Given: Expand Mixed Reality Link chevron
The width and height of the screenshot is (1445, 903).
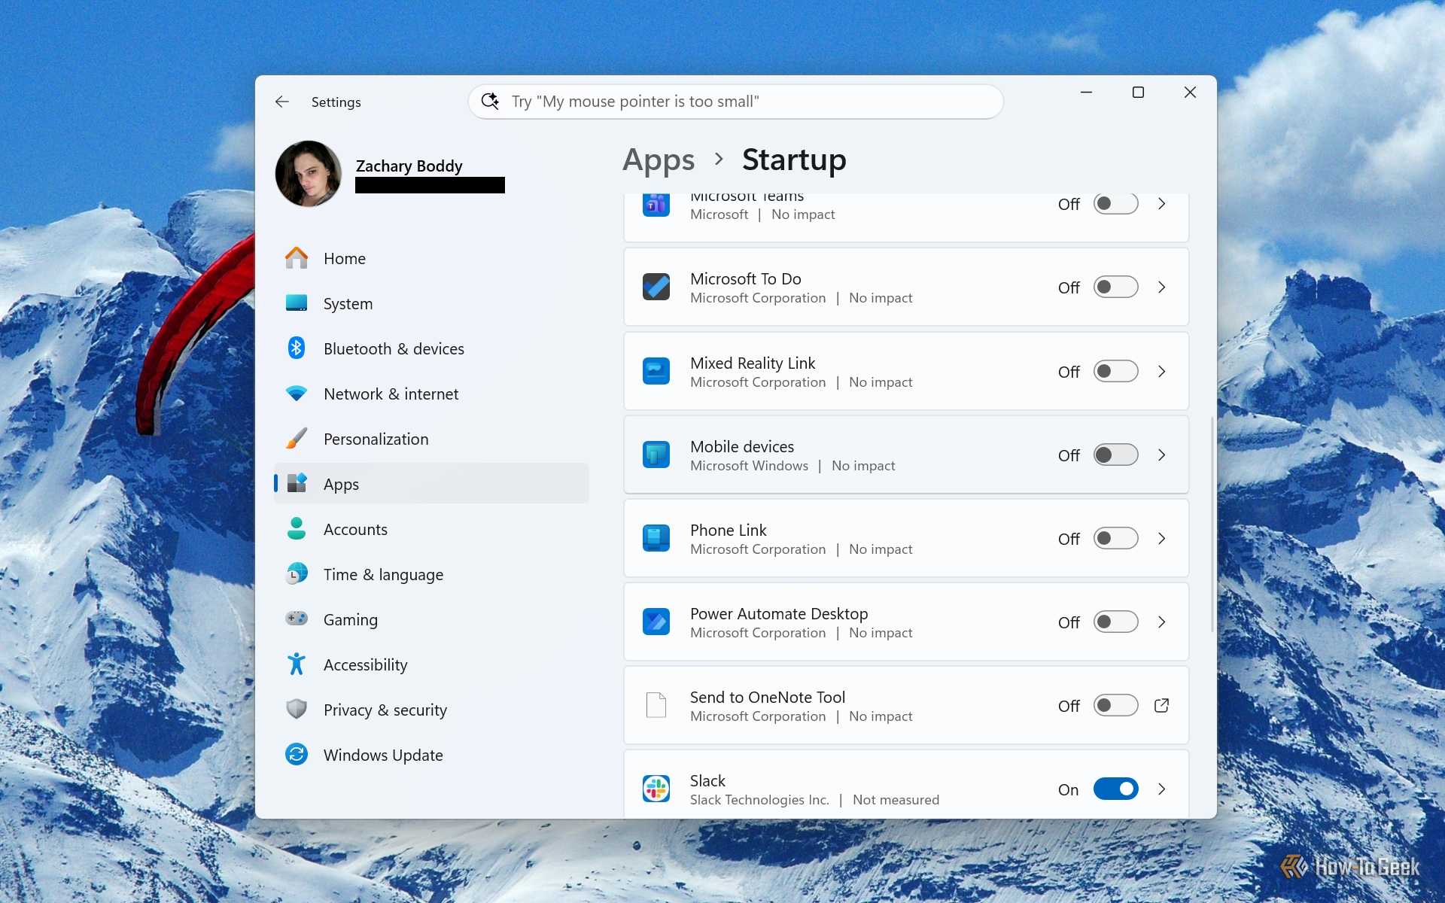Looking at the screenshot, I should 1162,371.
